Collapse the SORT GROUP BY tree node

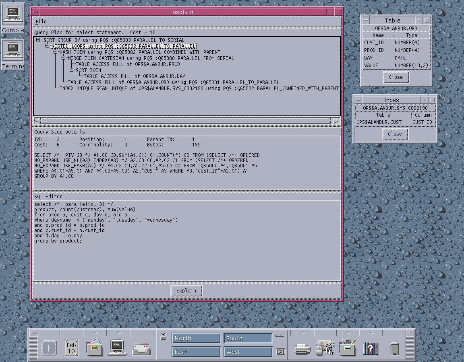[38, 40]
